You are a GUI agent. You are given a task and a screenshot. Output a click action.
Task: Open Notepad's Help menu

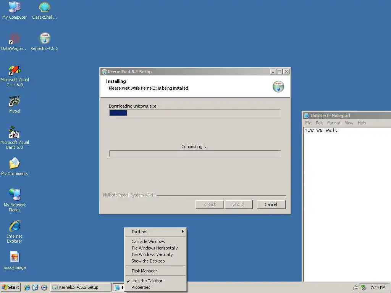coord(362,123)
